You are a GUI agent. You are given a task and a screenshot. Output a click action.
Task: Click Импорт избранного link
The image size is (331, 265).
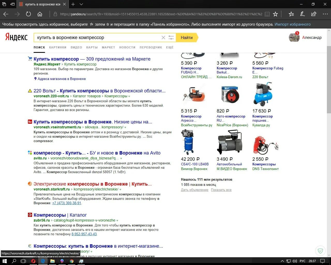[x=292, y=24]
